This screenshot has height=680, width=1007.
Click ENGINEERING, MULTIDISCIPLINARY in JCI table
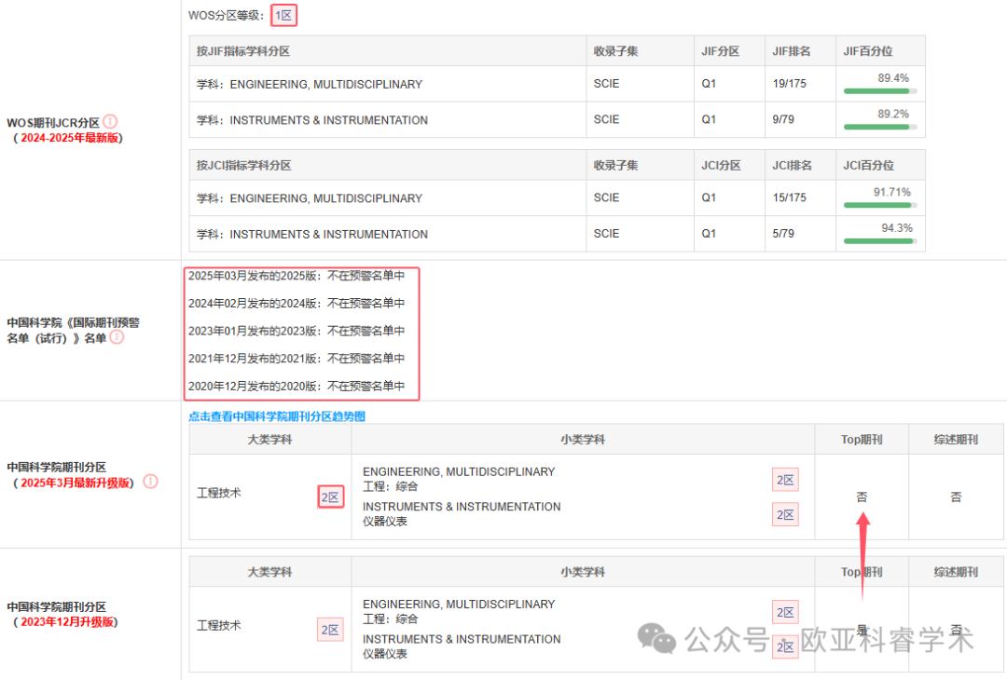(x=326, y=198)
